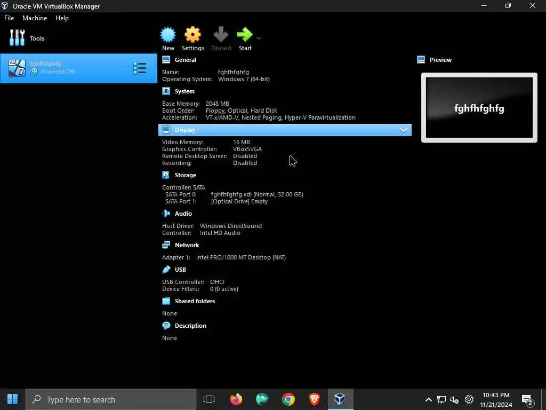This screenshot has height=410, width=546.
Task: Open the fghfhfghfg VM list menu icon
Action: 140,68
